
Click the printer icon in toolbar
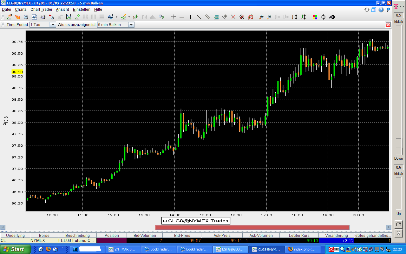click(43, 17)
